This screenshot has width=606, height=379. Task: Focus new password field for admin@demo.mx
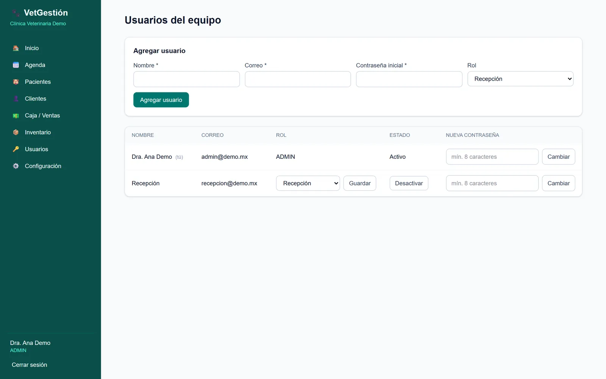pyautogui.click(x=492, y=157)
